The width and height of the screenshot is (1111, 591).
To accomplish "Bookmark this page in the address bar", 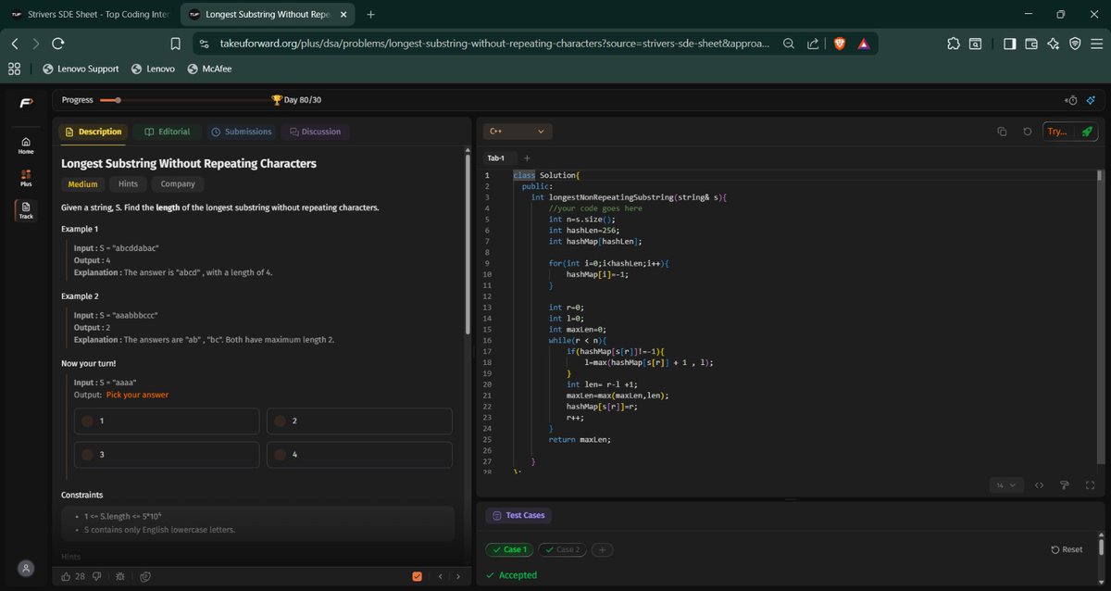I will coord(176,44).
